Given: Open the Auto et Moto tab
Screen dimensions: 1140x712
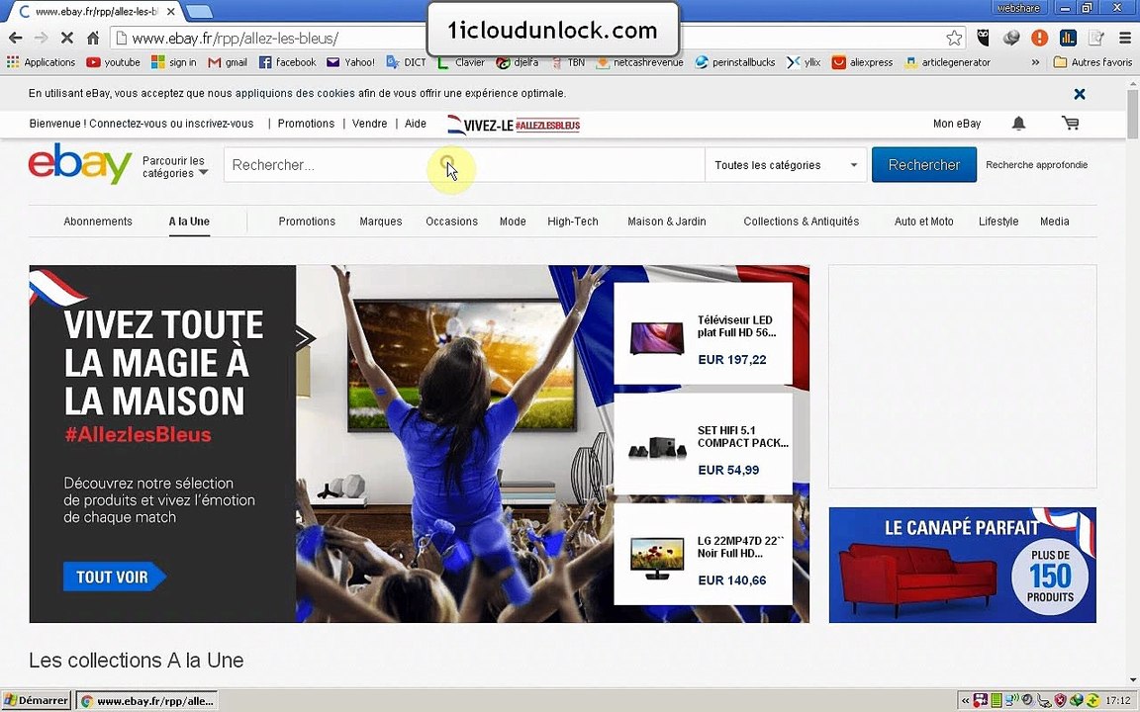Looking at the screenshot, I should [923, 222].
